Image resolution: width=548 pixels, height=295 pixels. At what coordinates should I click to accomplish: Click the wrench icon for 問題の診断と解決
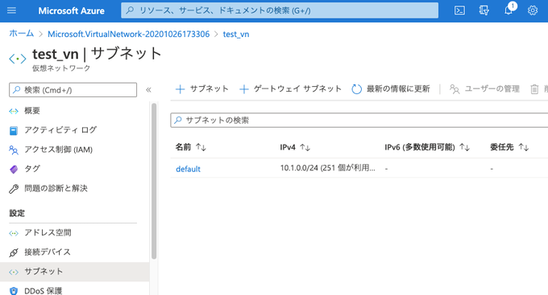click(x=14, y=189)
